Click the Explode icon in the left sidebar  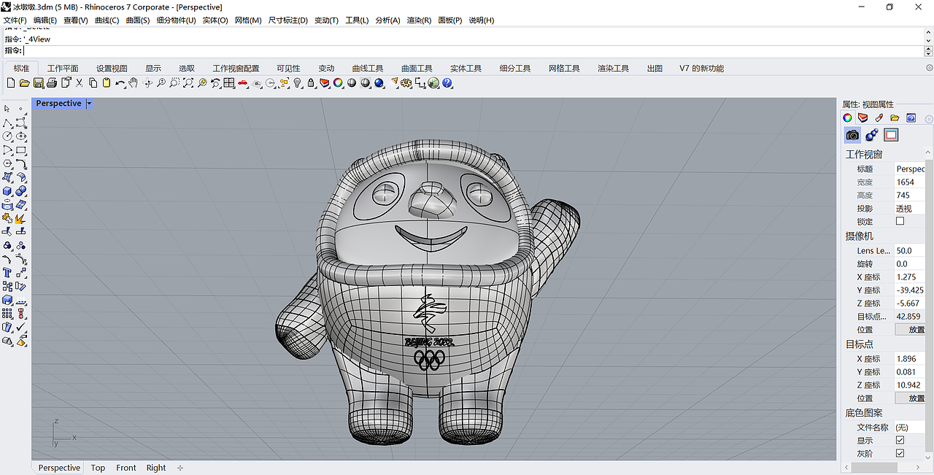[x=21, y=218]
